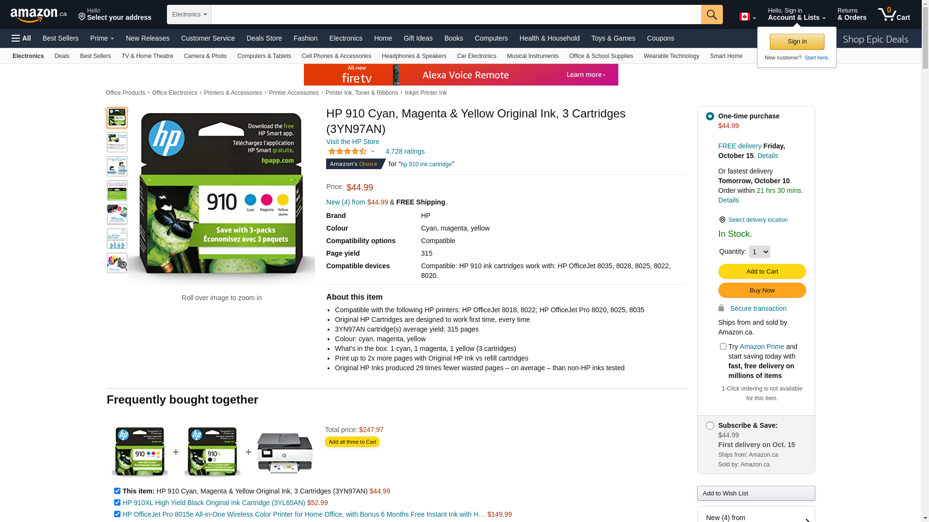Click the Canada flag language selector
The image size is (929, 522).
tap(748, 17)
